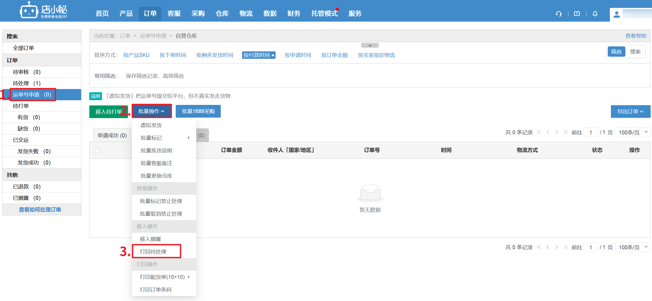Viewport: 652px width, 301px height.
Task: Expand the 批量标记 submenu arrow
Action: click(189, 138)
